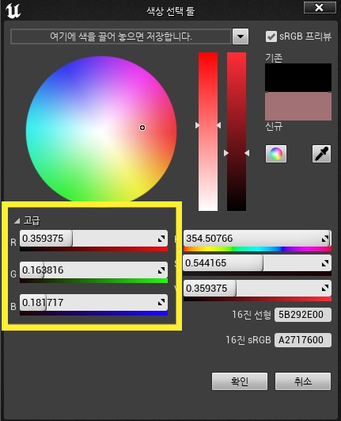Click the hue 354.50766 field arrow icon
Screen dimensions: 341x421
pyautogui.click(x=325, y=239)
